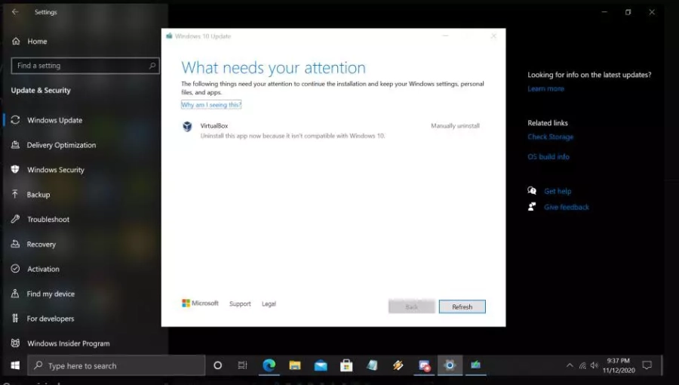Screen dimensions: 679x385
Task: Select Windows Update in the sidebar
Action: (54, 120)
